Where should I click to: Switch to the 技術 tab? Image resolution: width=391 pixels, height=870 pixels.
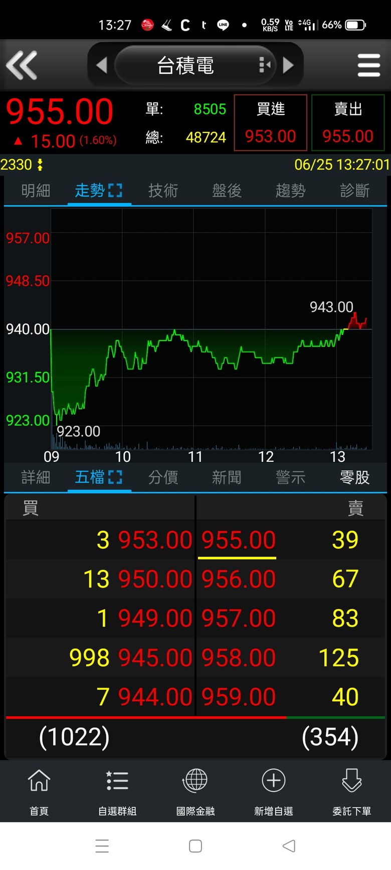(163, 191)
